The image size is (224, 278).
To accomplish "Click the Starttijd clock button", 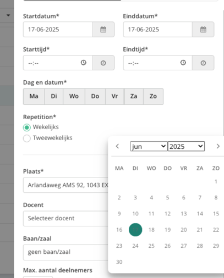I will (103, 63).
